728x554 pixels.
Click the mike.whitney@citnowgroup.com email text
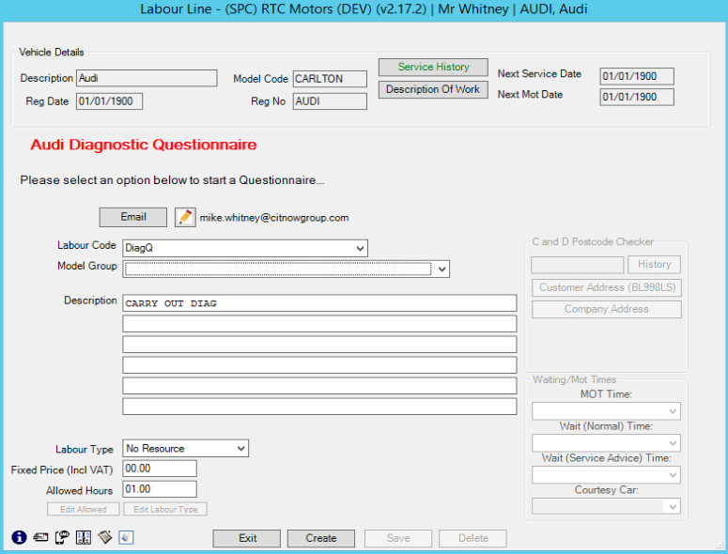tap(274, 218)
